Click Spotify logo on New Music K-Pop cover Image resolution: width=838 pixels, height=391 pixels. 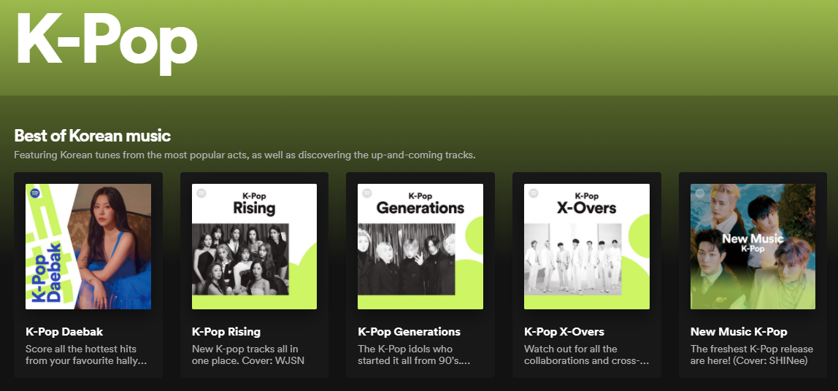tap(700, 193)
